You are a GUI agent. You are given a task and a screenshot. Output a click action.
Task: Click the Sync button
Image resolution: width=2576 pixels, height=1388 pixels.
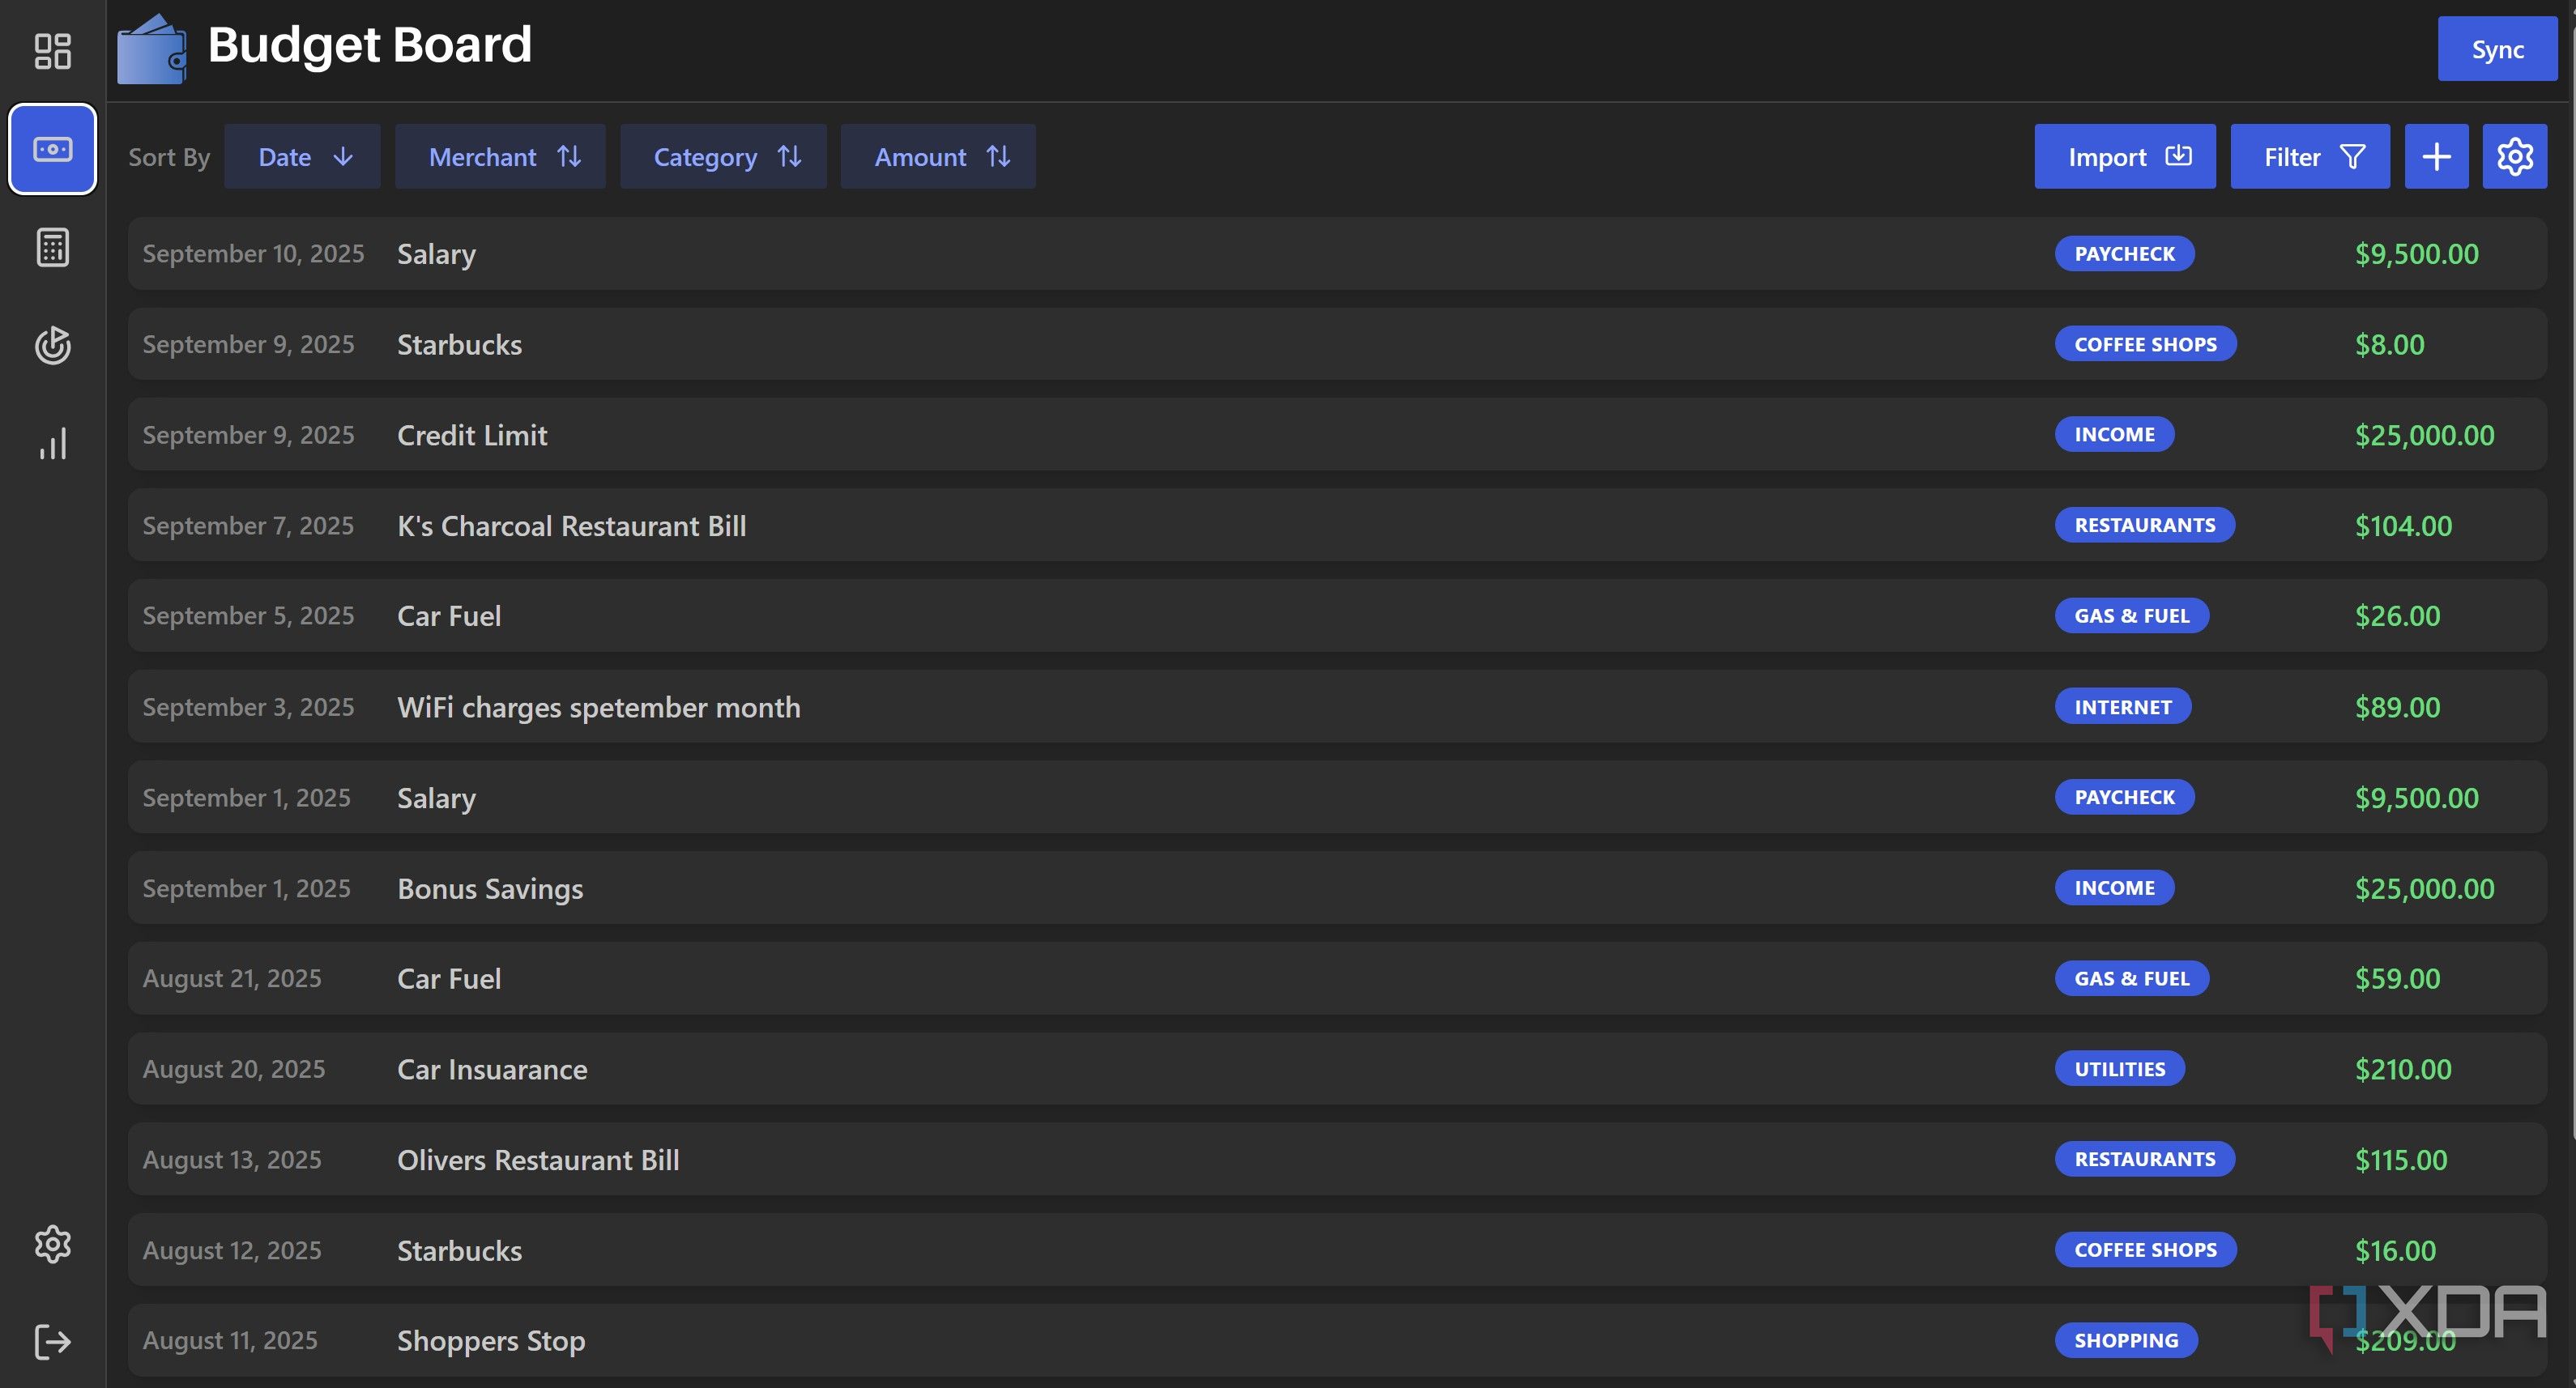[2497, 49]
